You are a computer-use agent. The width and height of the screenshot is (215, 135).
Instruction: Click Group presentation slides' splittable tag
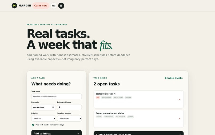(x=130, y=117)
